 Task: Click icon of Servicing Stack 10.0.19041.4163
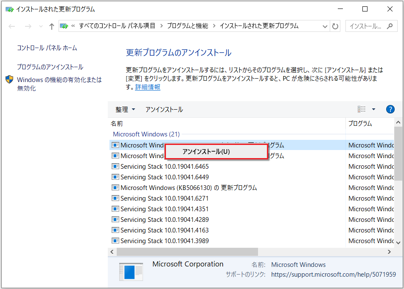115,230
